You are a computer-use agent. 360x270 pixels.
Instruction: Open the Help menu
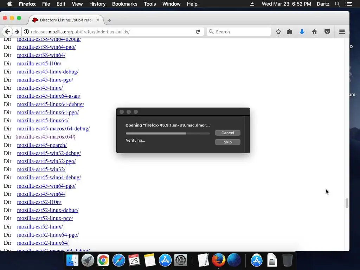point(192,4)
